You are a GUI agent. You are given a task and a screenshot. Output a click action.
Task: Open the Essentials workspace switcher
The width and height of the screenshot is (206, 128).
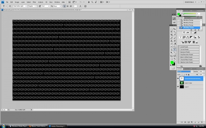[190, 2]
